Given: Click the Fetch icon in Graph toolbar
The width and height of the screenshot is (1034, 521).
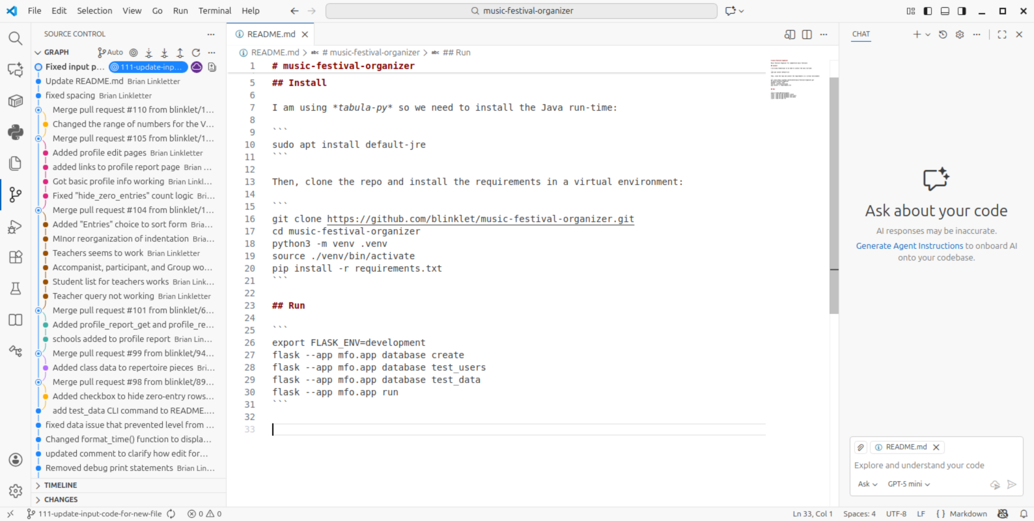Looking at the screenshot, I should (x=149, y=52).
